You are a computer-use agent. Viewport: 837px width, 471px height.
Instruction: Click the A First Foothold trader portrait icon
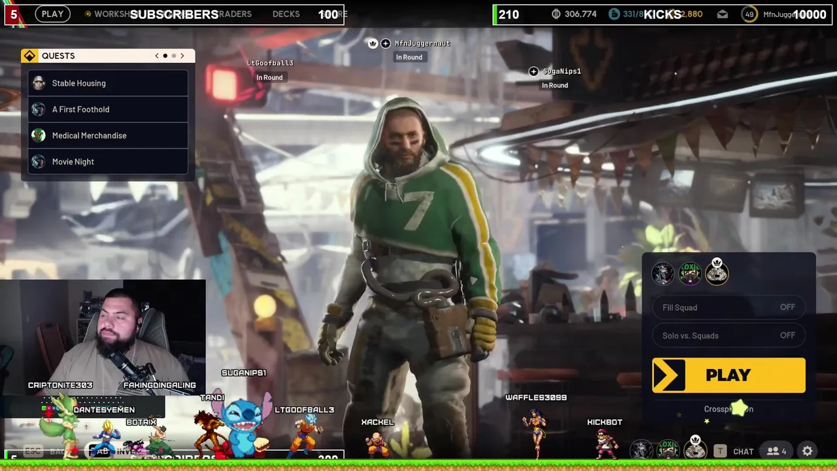tap(39, 109)
